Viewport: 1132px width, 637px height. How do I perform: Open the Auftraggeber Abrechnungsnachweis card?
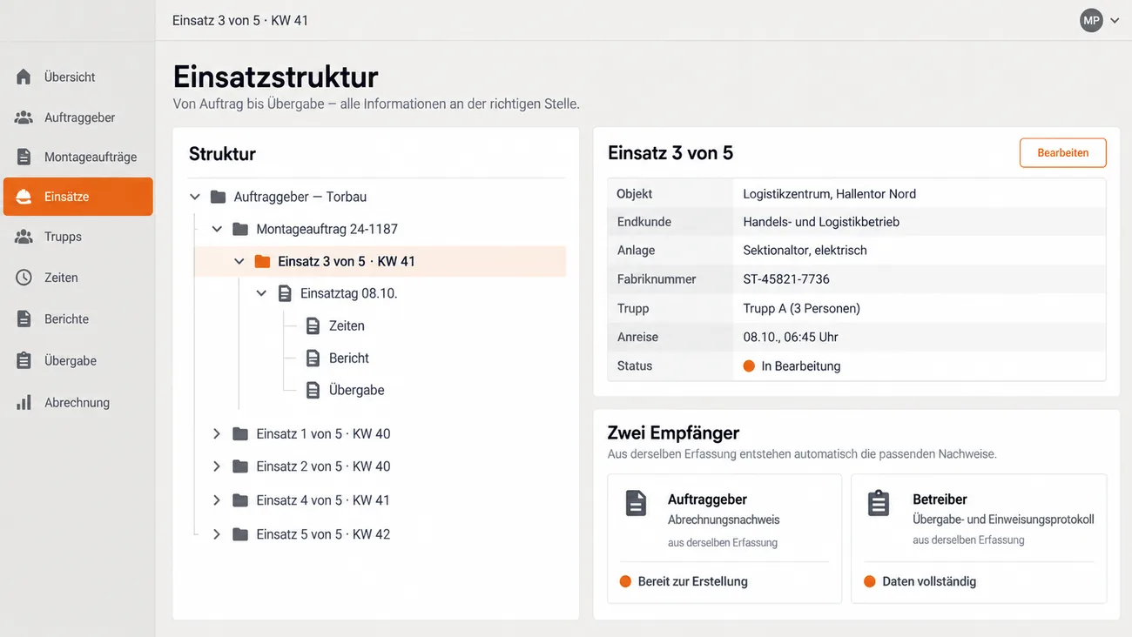pos(724,539)
